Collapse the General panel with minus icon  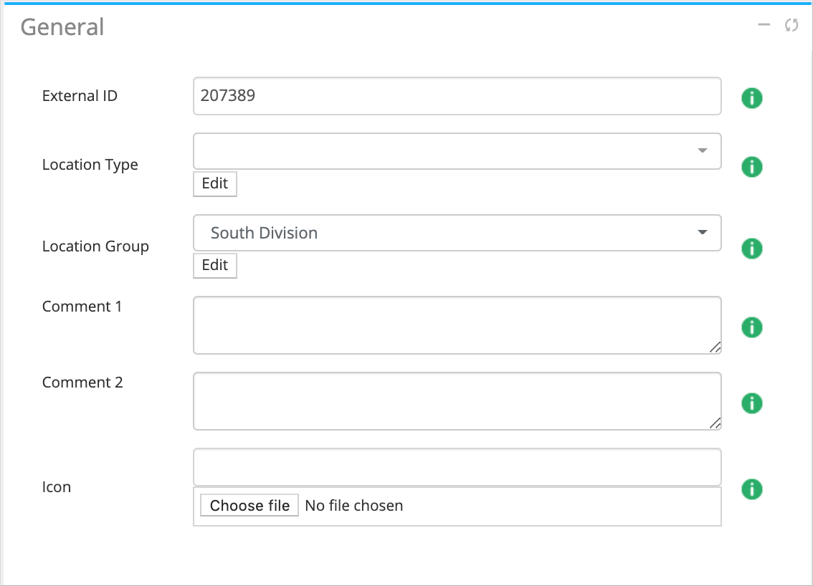tap(764, 26)
